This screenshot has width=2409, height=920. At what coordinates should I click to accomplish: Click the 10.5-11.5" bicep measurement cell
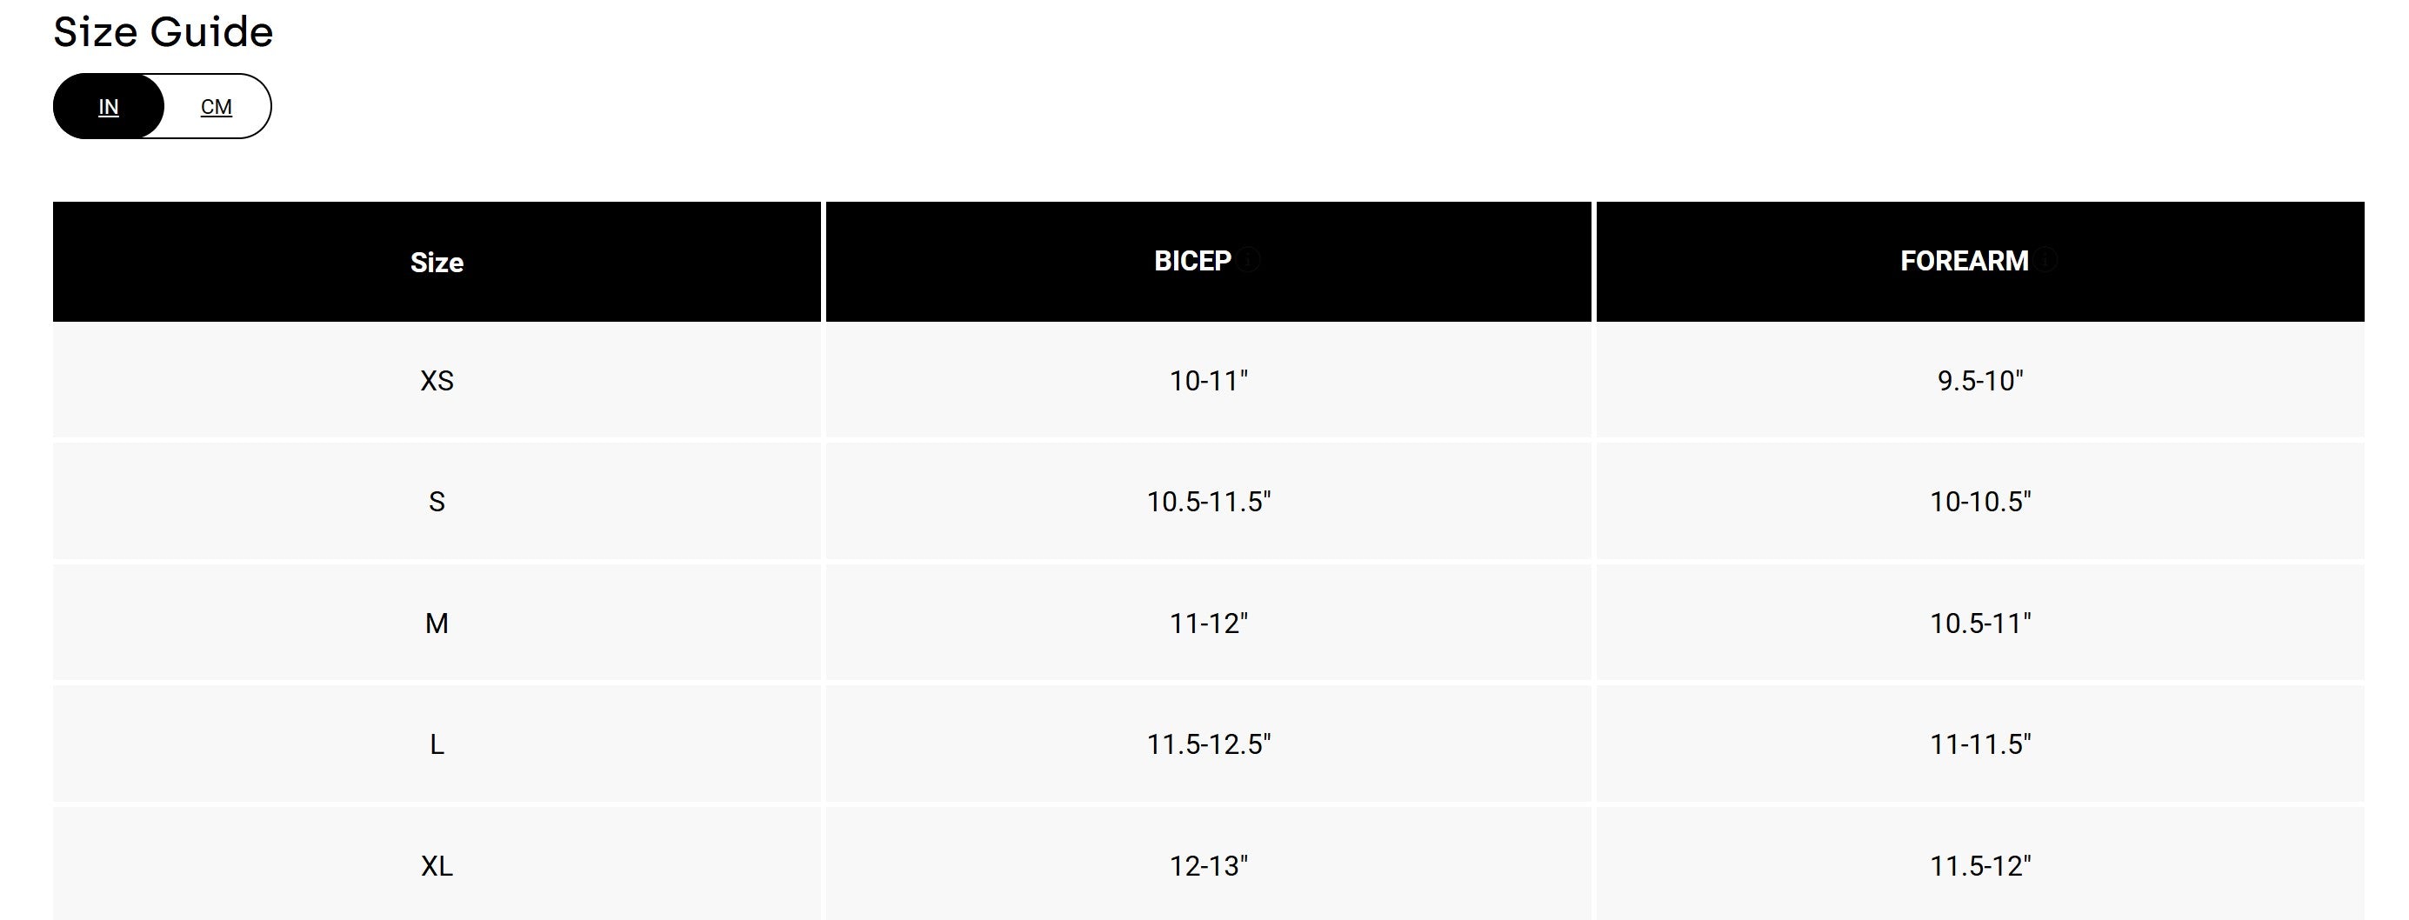1208,502
